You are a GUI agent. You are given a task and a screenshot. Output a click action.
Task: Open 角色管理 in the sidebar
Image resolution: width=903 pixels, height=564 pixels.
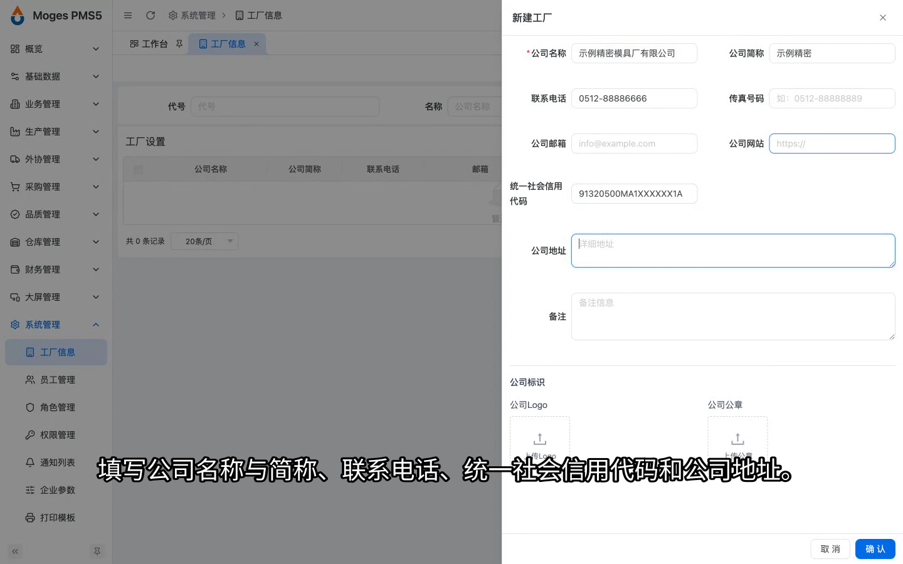click(56, 407)
